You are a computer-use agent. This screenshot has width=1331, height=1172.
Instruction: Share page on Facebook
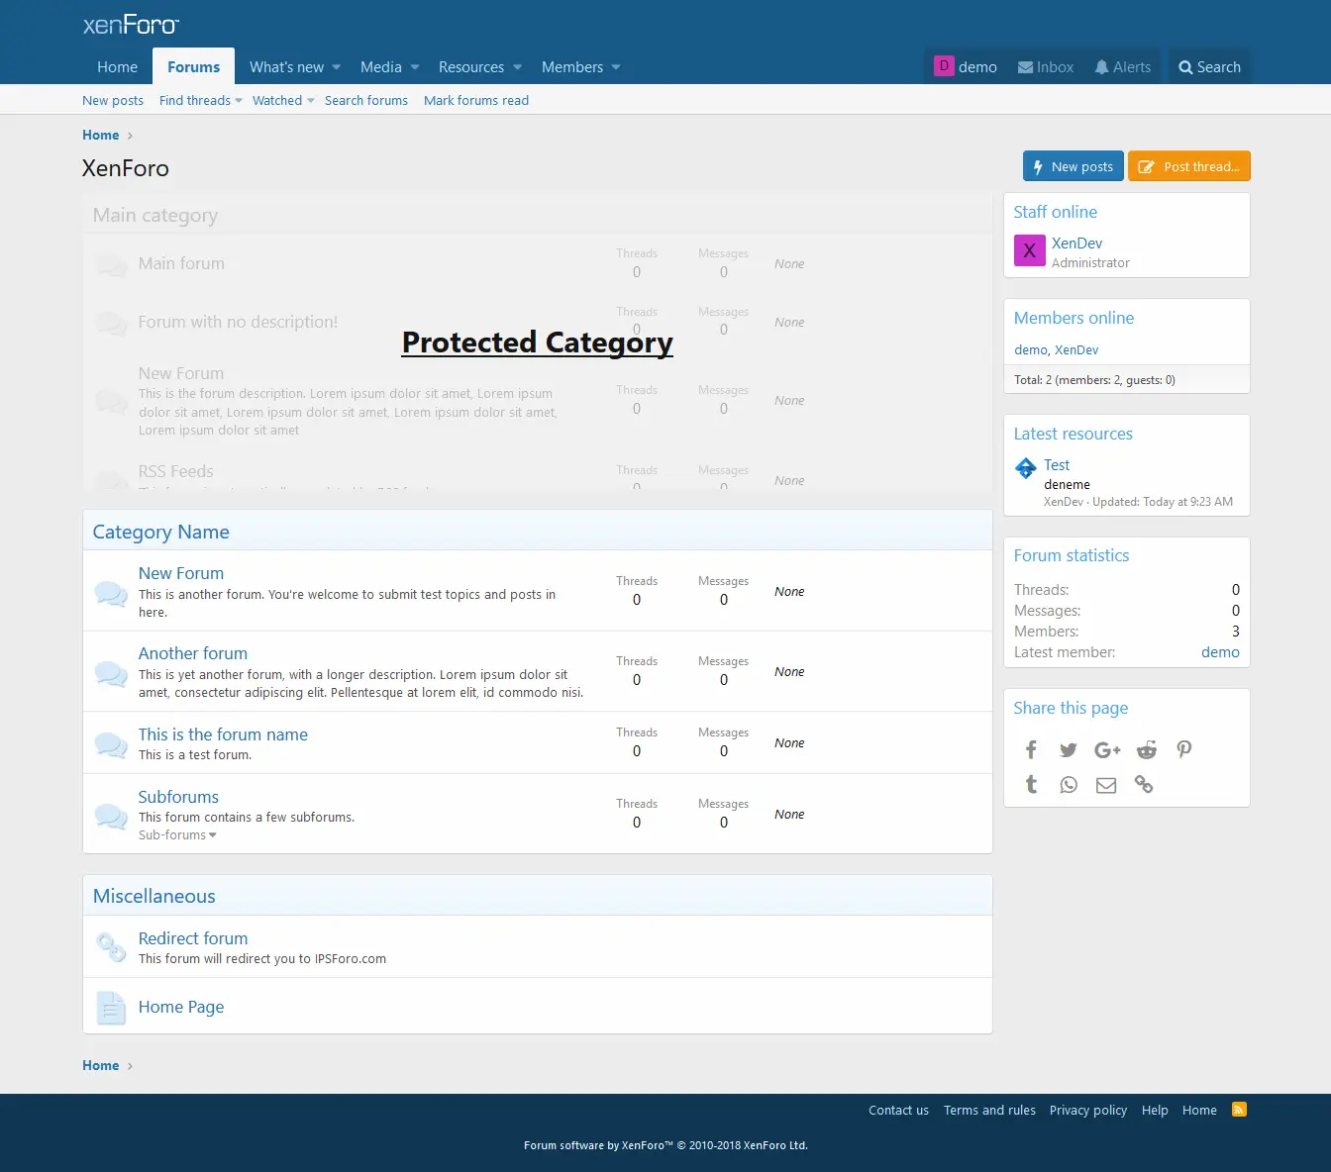click(x=1031, y=749)
